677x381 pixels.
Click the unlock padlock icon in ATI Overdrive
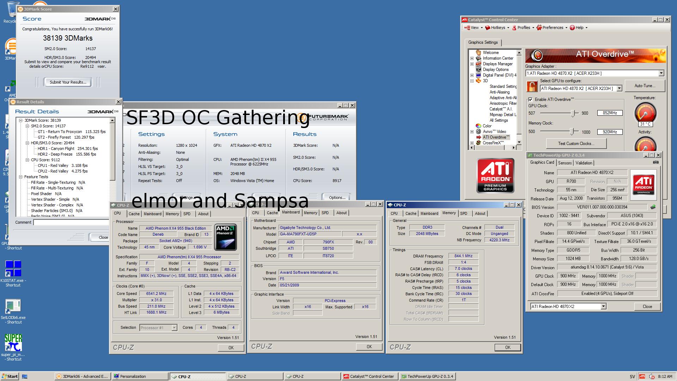pyautogui.click(x=532, y=86)
